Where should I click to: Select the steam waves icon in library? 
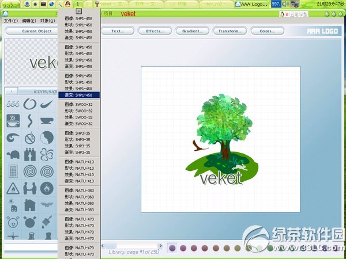pyautogui.click(x=13, y=104)
